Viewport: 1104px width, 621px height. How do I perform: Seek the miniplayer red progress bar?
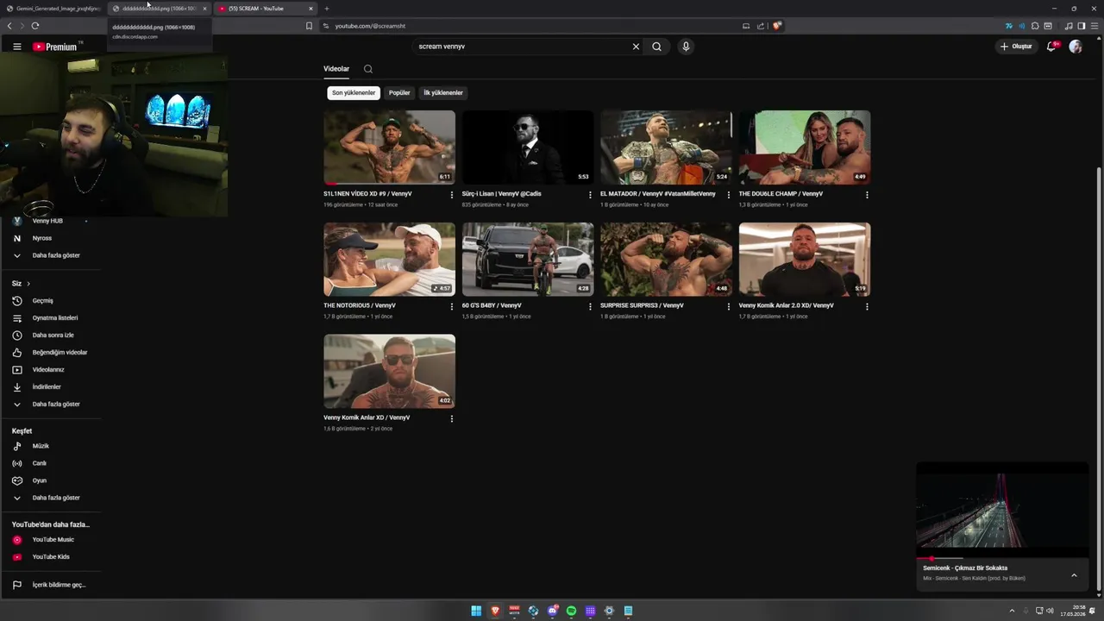click(x=1001, y=558)
